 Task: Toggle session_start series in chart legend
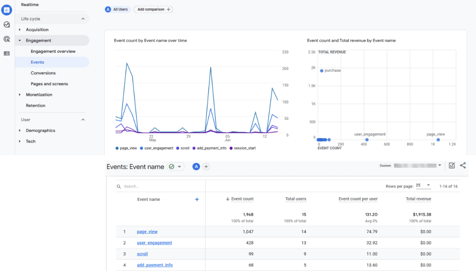tap(242, 148)
